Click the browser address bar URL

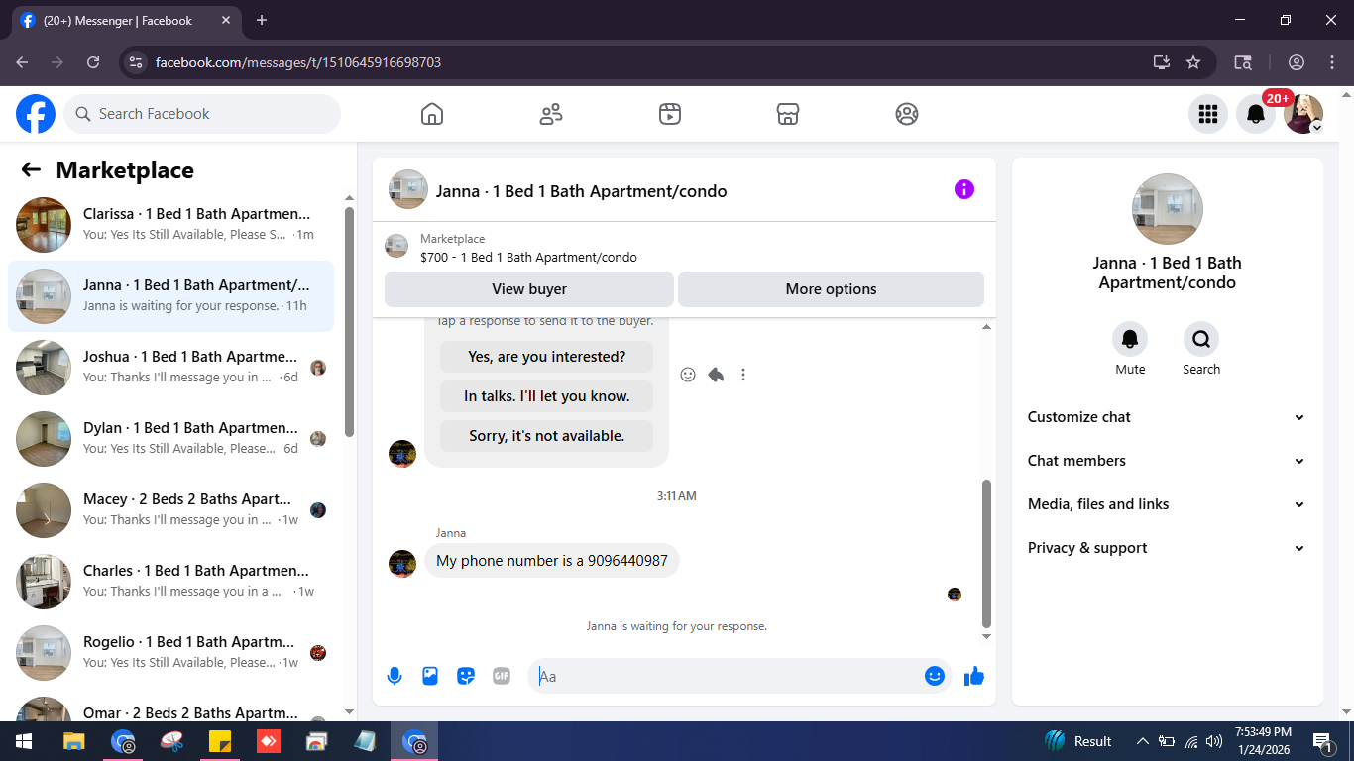[x=298, y=62]
